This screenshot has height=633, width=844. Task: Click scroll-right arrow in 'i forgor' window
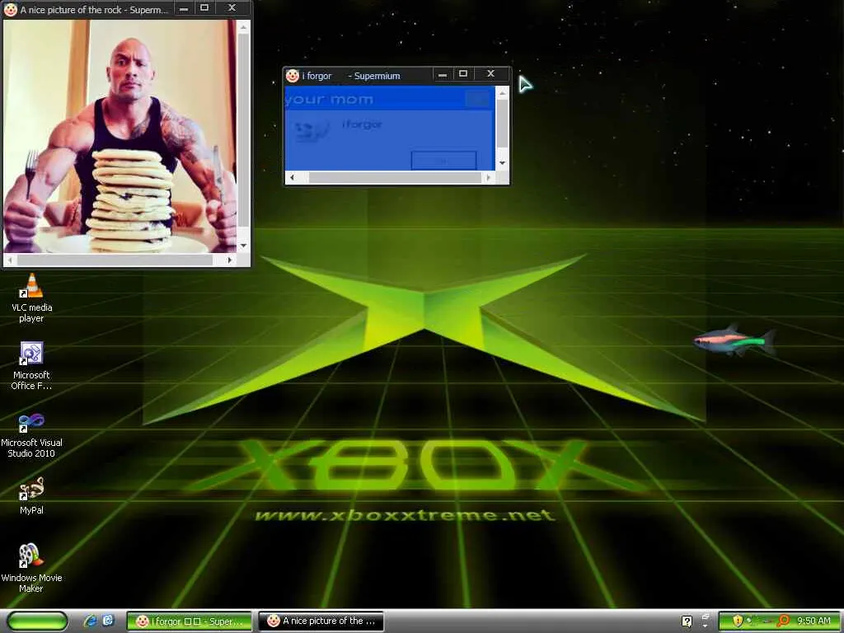[x=488, y=177]
